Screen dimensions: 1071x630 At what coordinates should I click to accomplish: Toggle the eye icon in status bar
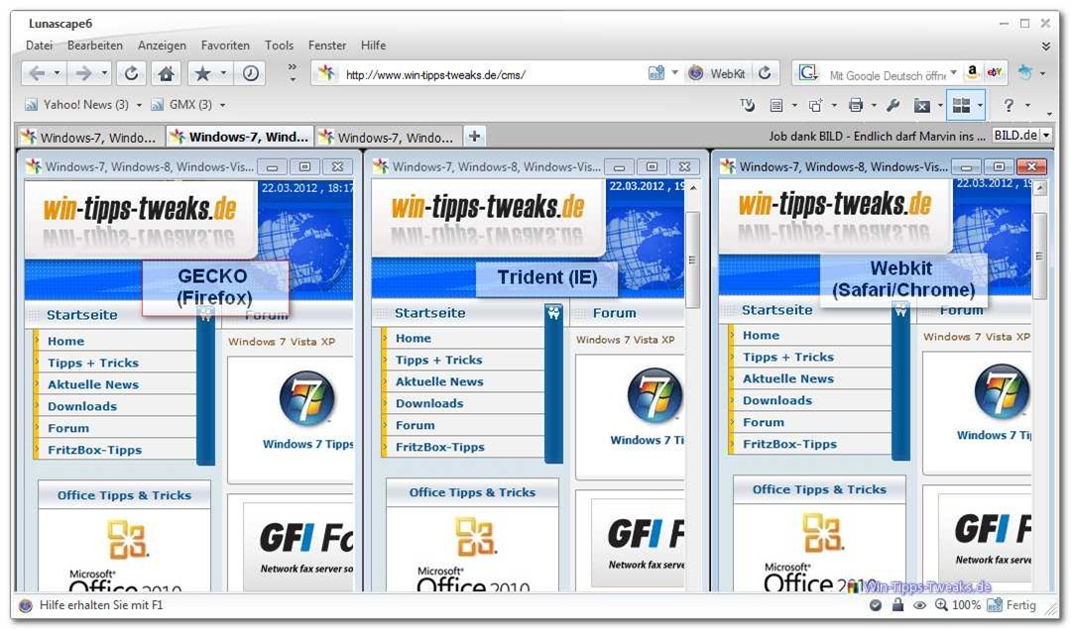[920, 605]
